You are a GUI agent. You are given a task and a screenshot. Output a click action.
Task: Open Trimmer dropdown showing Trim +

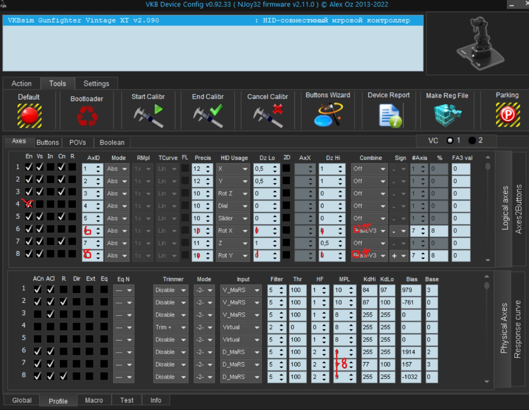(170, 327)
